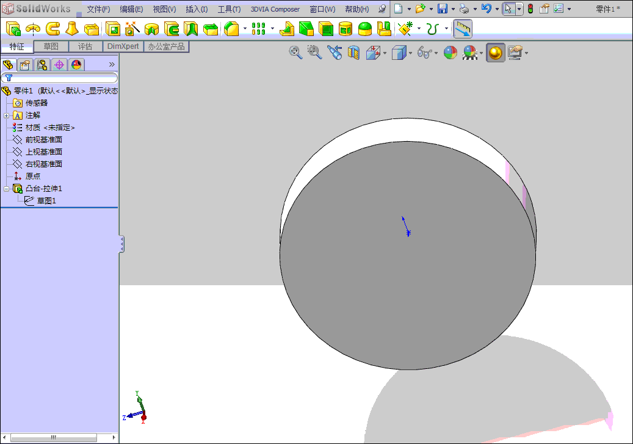Open the 窗口(W) menu

322,9
